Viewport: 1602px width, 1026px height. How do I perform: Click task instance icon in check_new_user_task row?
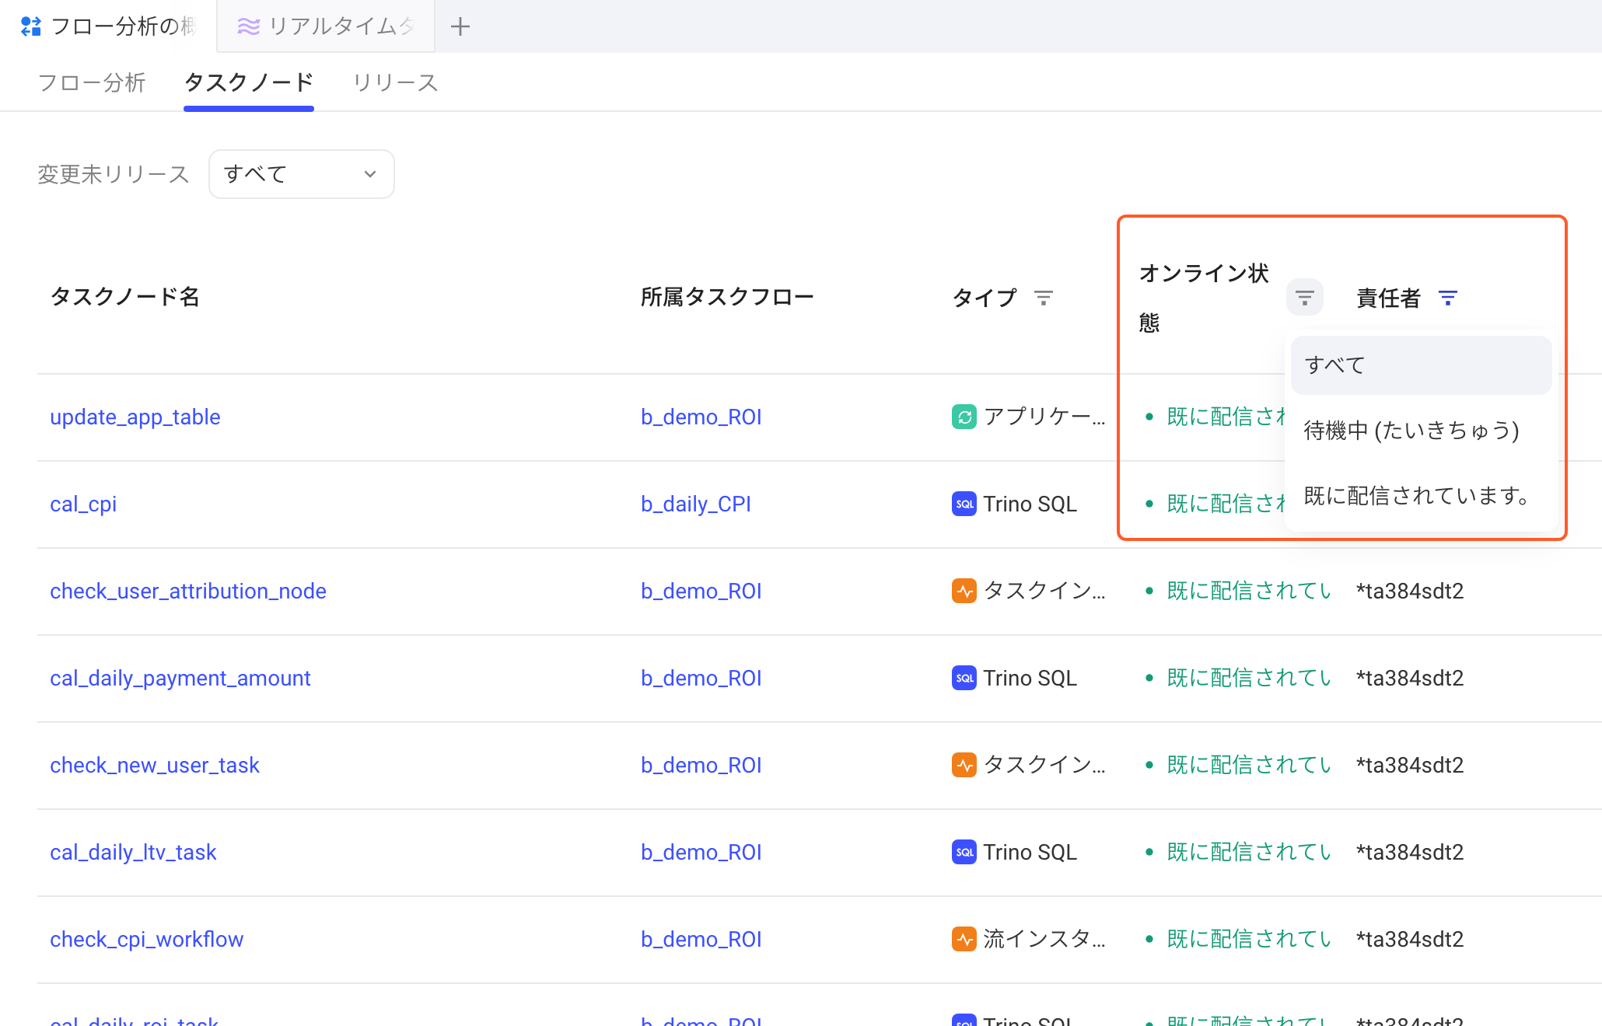coord(964,765)
